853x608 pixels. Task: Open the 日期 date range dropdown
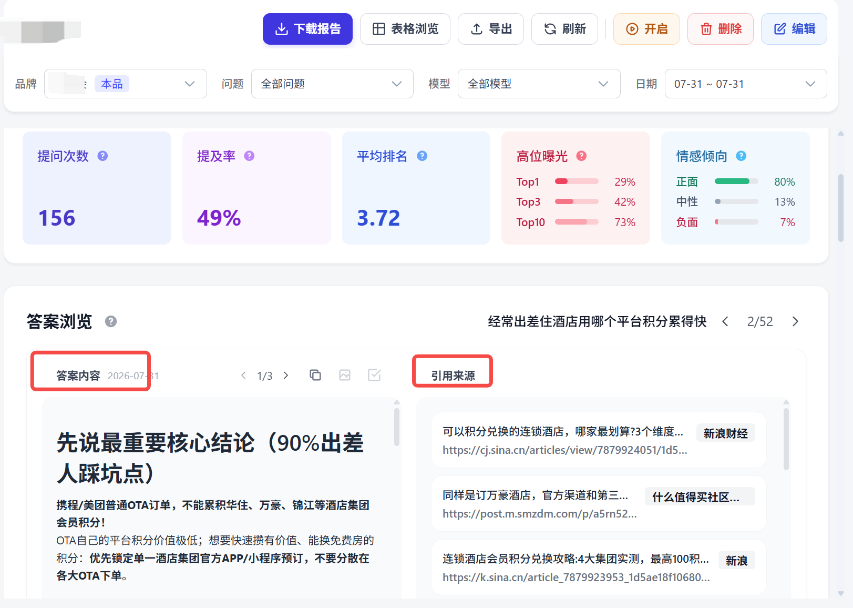click(746, 84)
